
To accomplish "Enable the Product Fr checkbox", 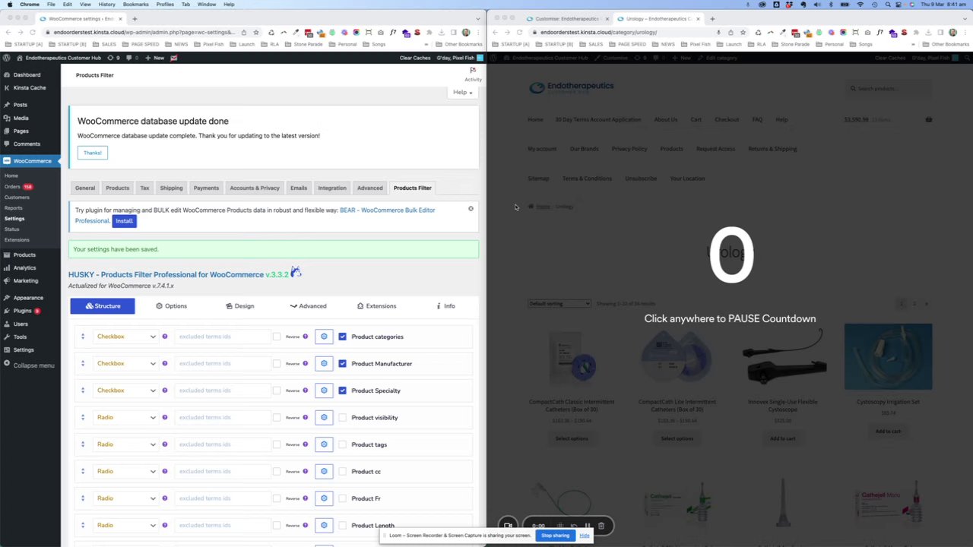I will (x=342, y=498).
